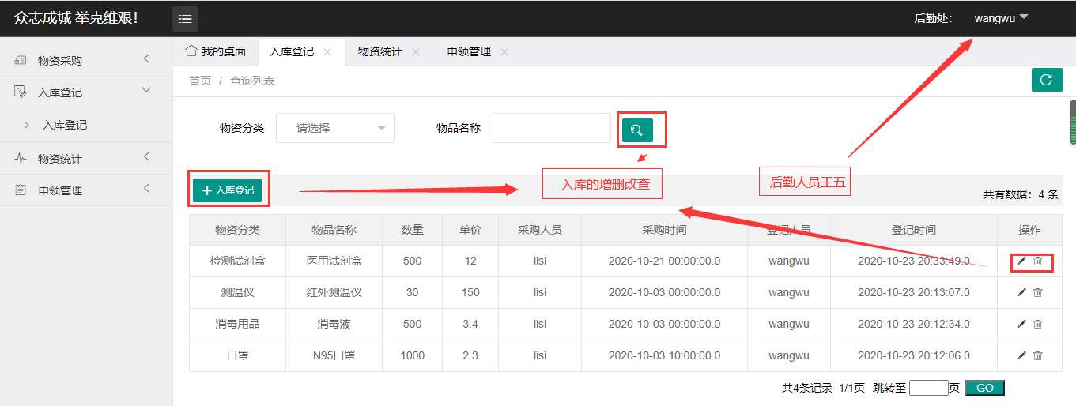This screenshot has width=1076, height=406.
Task: Expand the 物资采购 sidebar chevron
Action: pos(146,59)
